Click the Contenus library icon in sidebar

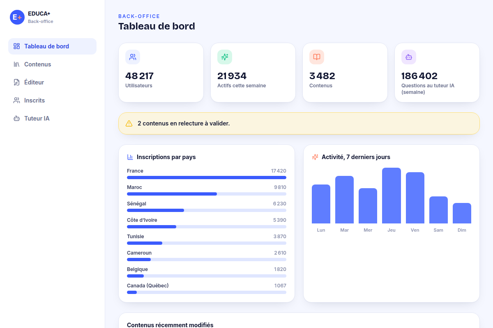pos(16,64)
